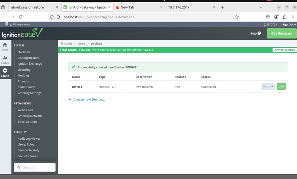Save to Pocket icon

click(268, 17)
